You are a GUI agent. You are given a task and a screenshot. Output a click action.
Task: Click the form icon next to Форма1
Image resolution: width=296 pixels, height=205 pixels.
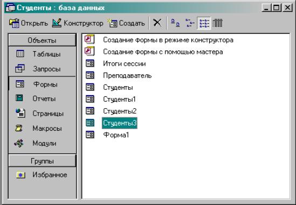(90, 135)
